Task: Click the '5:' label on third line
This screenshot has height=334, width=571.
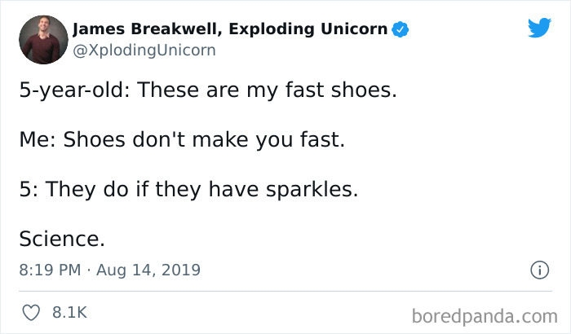Action: [29, 190]
